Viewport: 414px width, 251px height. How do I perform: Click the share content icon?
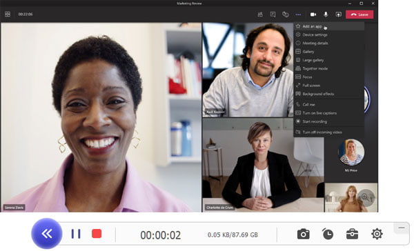(x=338, y=14)
